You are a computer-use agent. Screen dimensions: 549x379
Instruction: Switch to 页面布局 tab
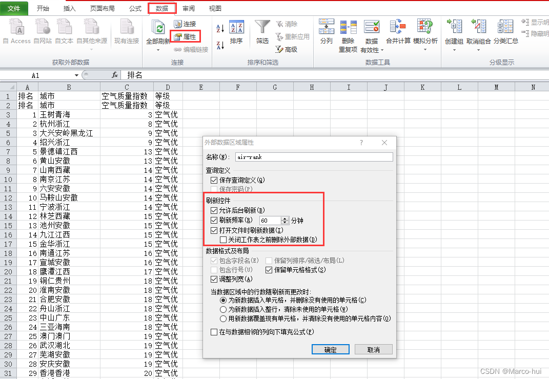(x=102, y=8)
